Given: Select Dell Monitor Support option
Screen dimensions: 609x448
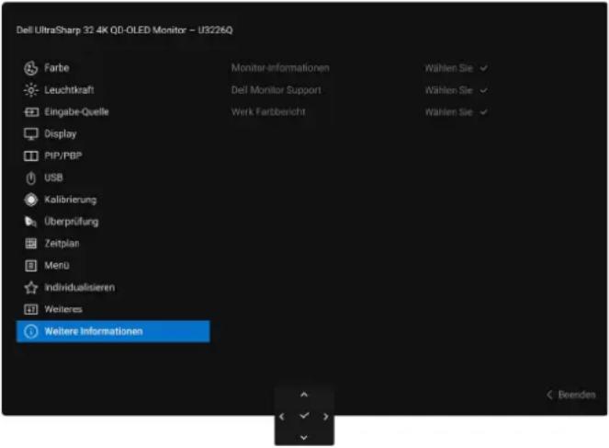Looking at the screenshot, I should tap(276, 90).
